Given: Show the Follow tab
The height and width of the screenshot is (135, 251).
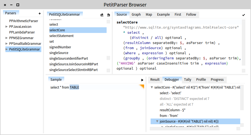Looking at the screenshot, I should pos(191,14).
